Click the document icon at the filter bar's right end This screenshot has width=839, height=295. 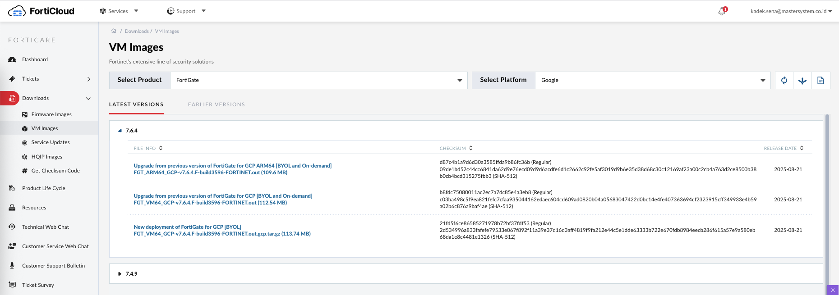coord(821,81)
